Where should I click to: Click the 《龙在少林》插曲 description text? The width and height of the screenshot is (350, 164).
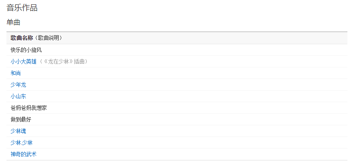tap(63, 62)
